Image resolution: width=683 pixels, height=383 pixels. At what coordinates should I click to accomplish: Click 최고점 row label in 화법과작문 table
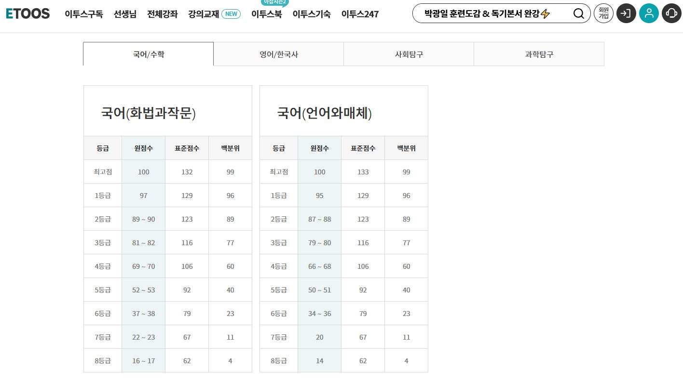(x=103, y=172)
